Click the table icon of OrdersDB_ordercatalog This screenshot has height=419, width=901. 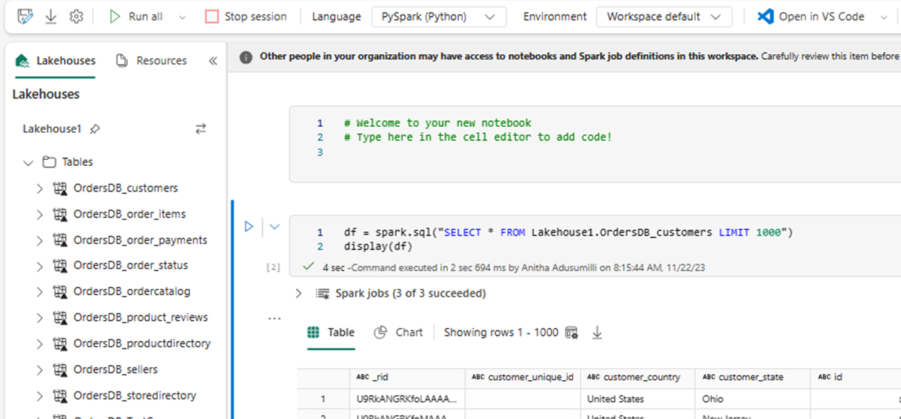click(60, 291)
